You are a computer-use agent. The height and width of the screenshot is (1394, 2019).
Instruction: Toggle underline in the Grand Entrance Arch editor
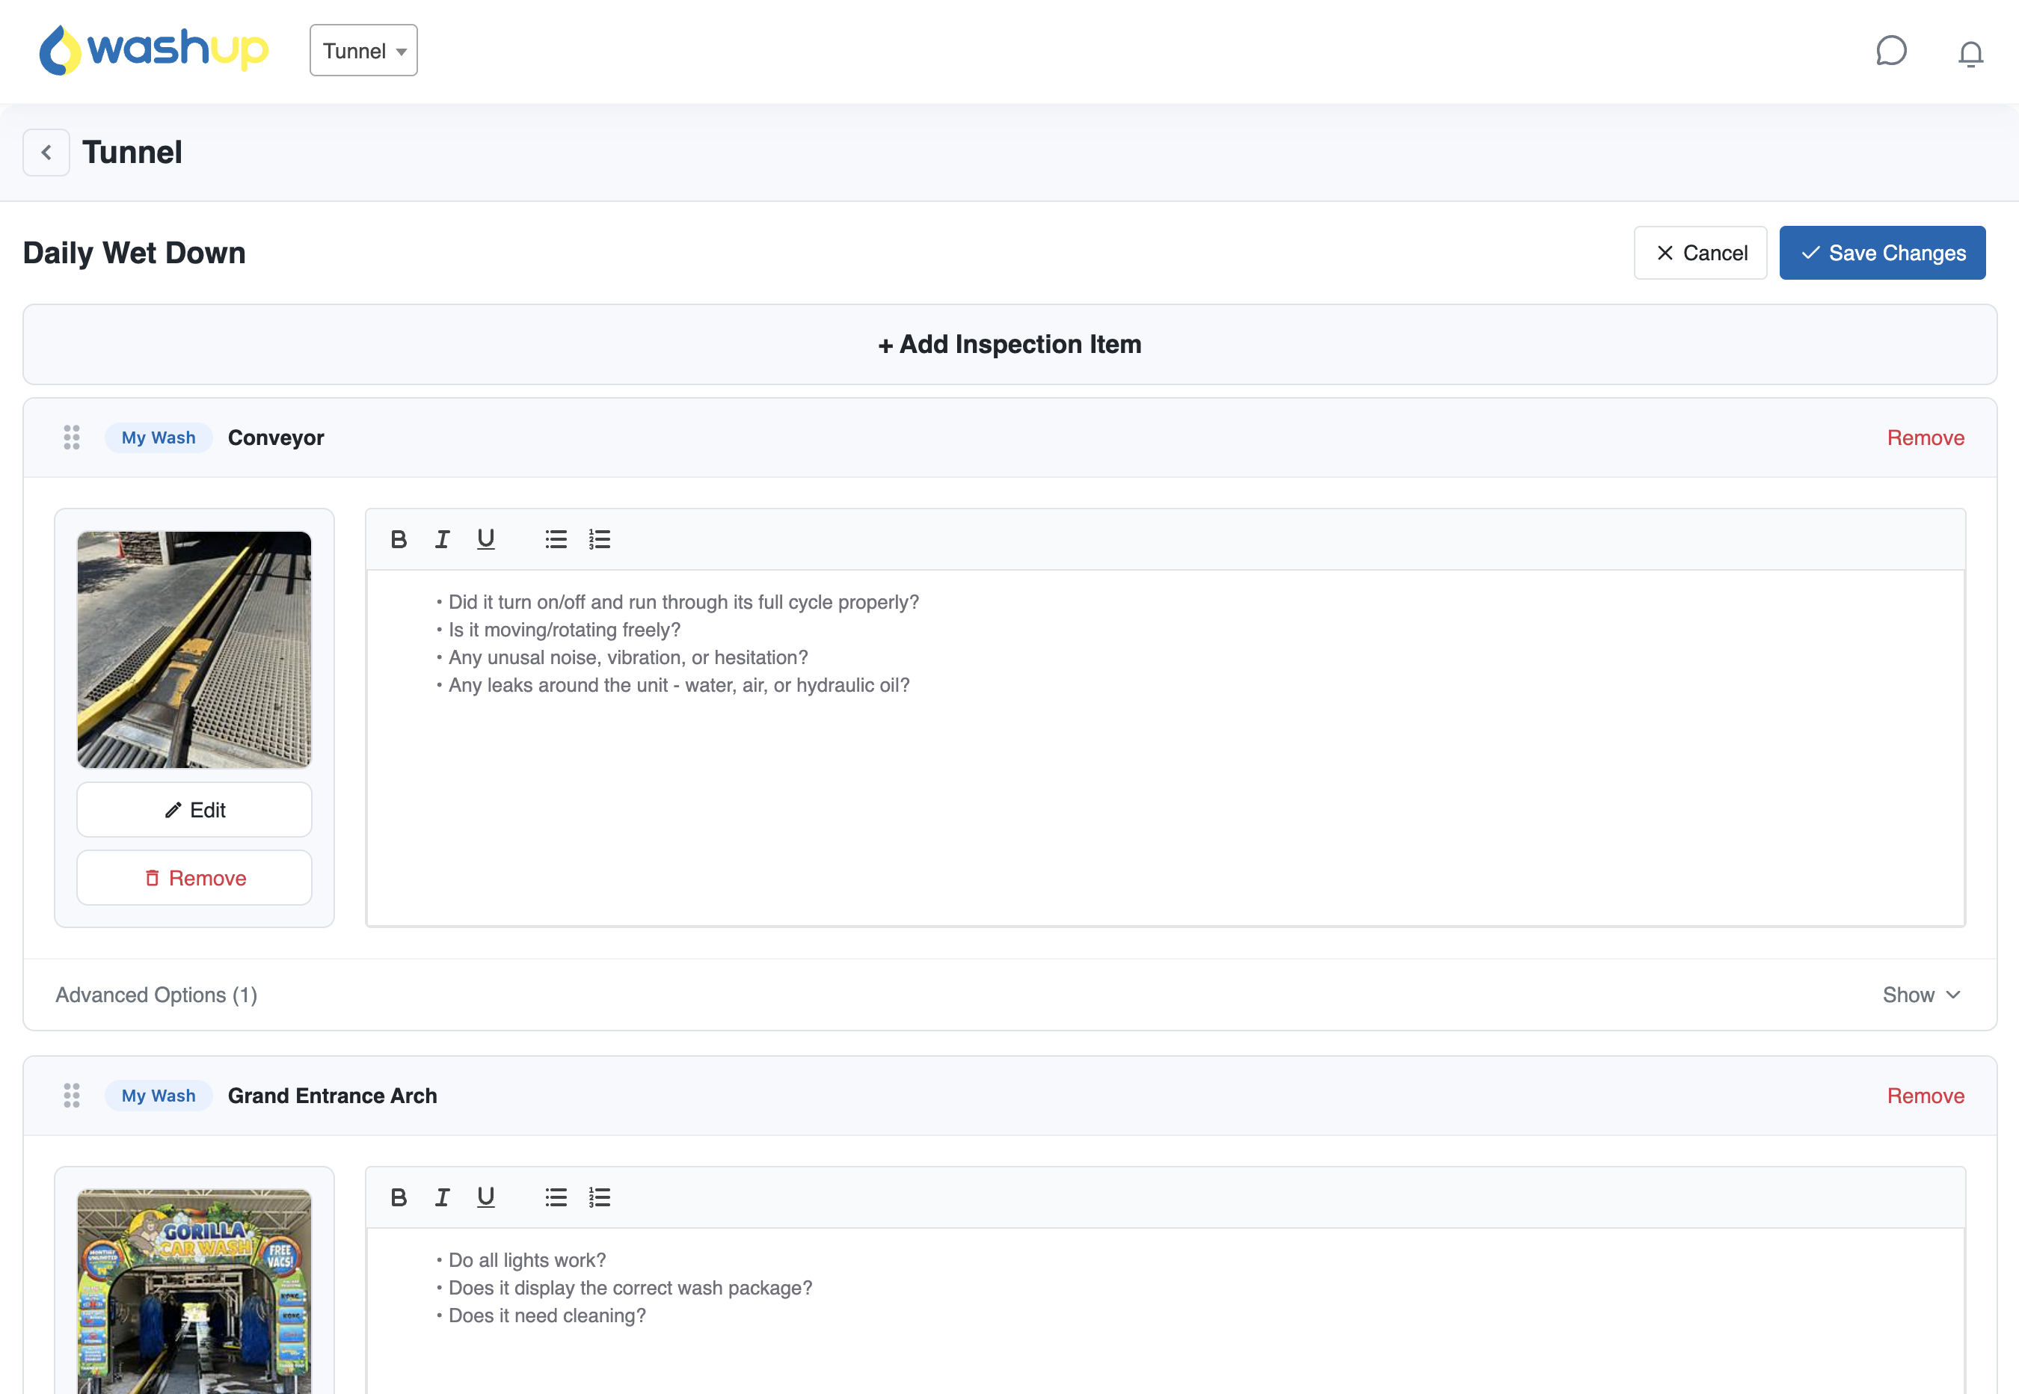pyautogui.click(x=485, y=1197)
